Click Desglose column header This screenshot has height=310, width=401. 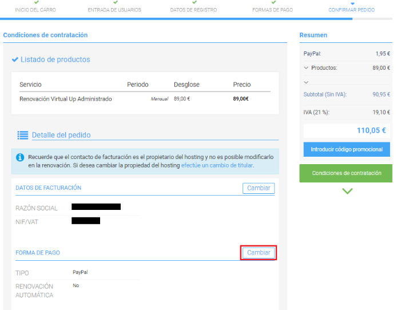click(x=186, y=85)
